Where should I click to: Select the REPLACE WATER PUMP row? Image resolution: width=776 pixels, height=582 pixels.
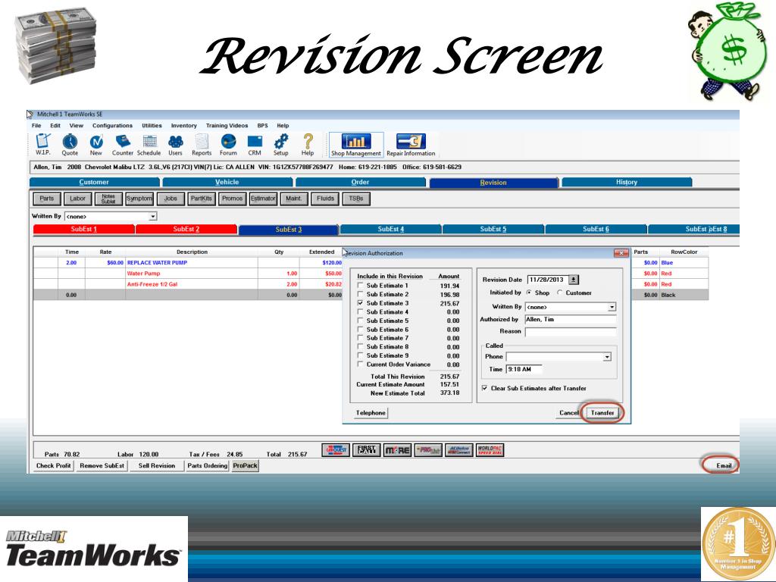click(189, 263)
